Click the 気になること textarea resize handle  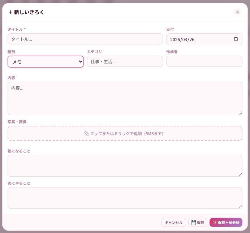[241, 175]
